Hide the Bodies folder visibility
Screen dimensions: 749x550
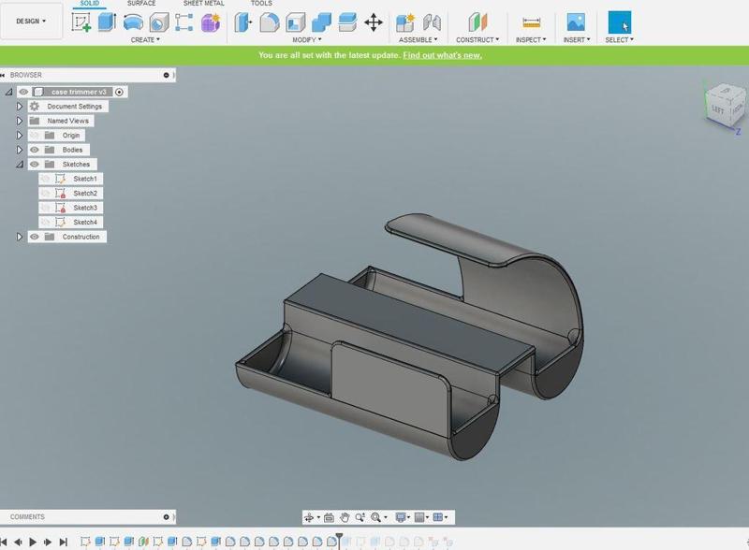click(35, 150)
